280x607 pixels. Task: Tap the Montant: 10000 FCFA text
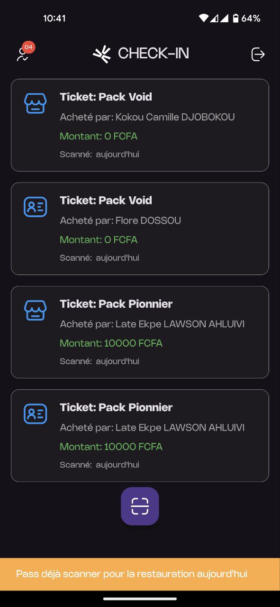(x=111, y=343)
